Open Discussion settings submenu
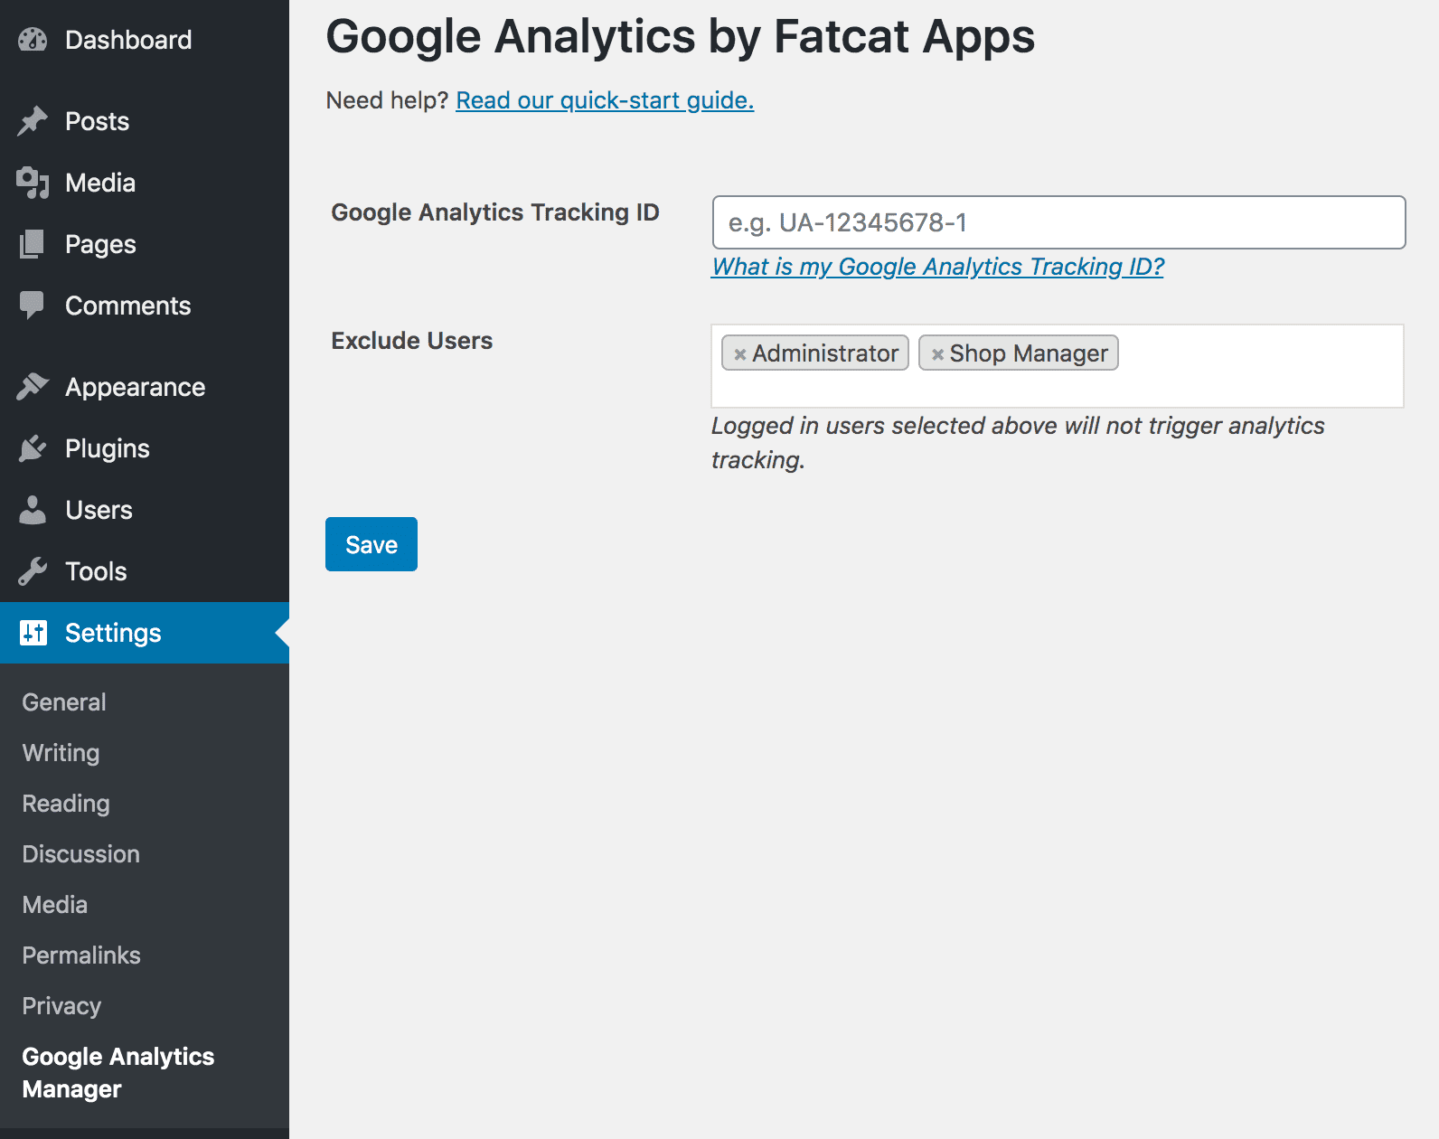 80,854
